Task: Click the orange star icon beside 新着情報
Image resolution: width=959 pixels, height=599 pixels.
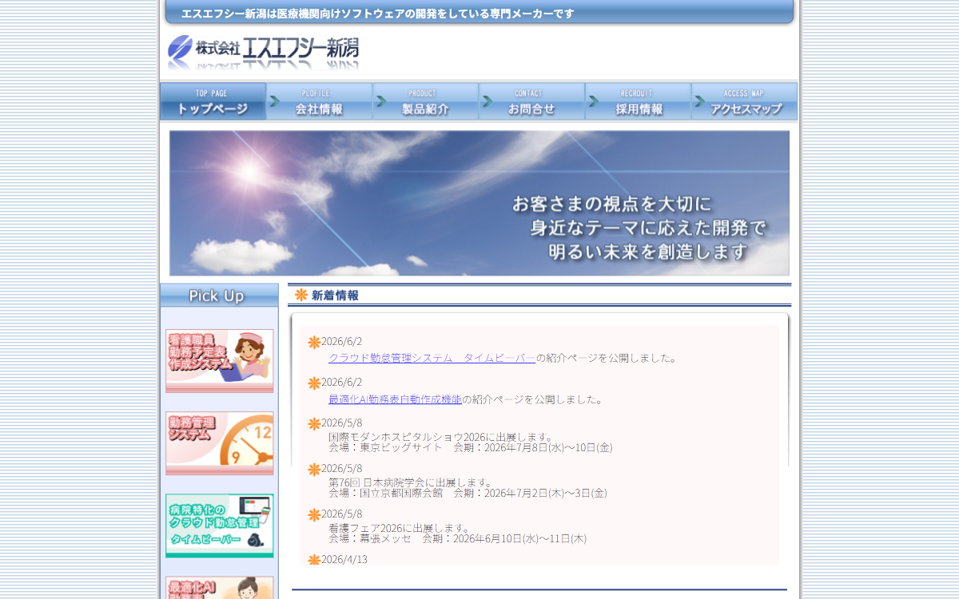Action: pos(301,295)
